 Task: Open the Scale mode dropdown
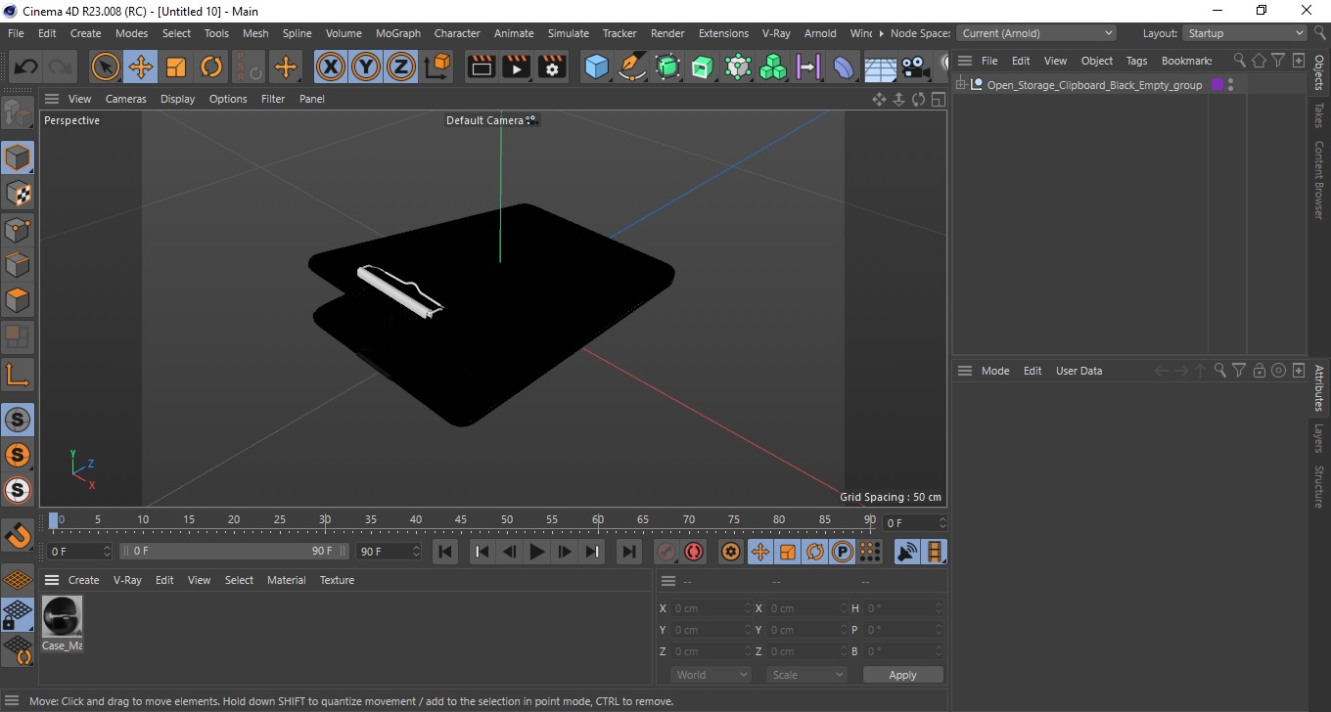(807, 675)
